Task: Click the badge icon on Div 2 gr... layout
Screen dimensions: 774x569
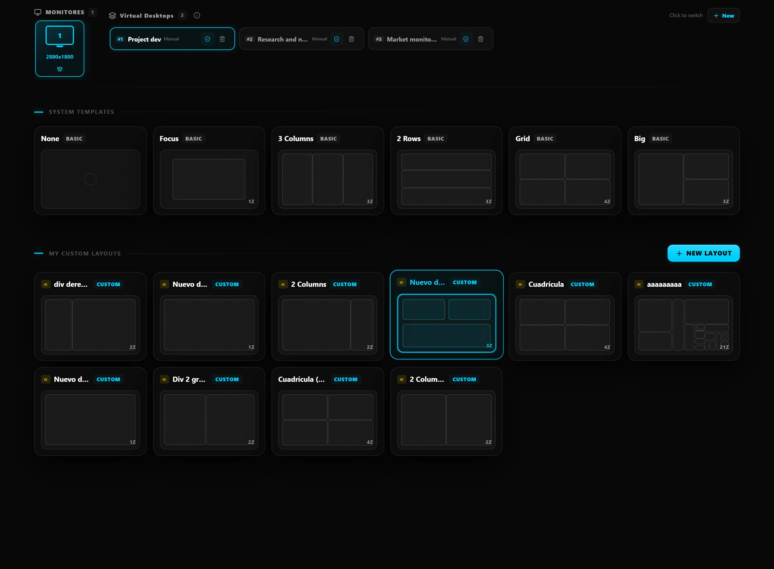Action: tap(164, 379)
